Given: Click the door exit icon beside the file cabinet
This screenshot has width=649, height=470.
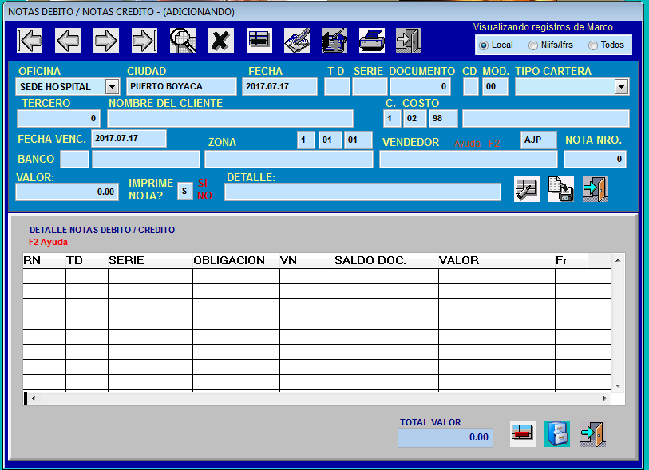Looking at the screenshot, I should click(x=592, y=434).
